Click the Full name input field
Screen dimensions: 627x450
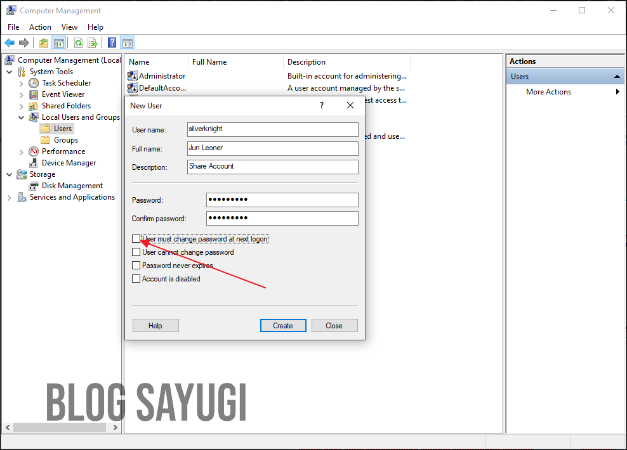pyautogui.click(x=273, y=148)
